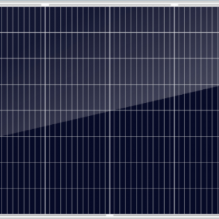The image size is (219, 219).
Task: Click the left white slot on top frame
Action: 45,4
